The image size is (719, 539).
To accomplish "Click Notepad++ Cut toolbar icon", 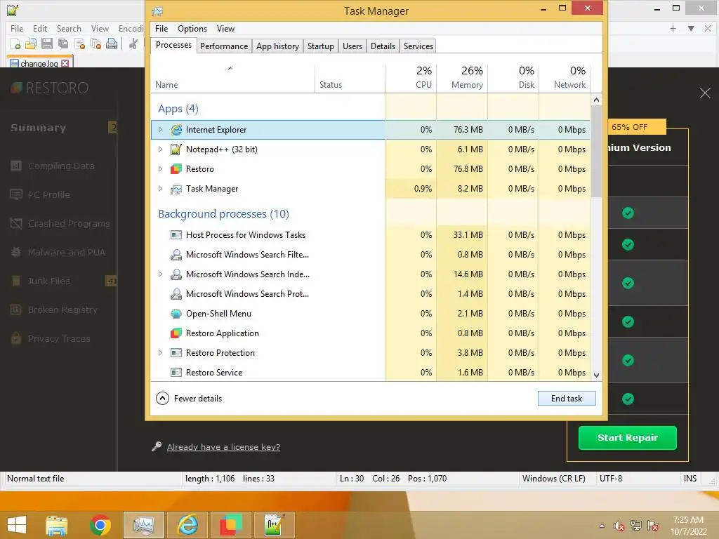I will (x=133, y=44).
